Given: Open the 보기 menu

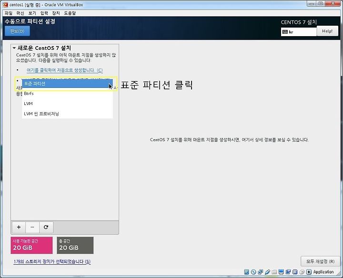Looking at the screenshot, I should 32,13.
